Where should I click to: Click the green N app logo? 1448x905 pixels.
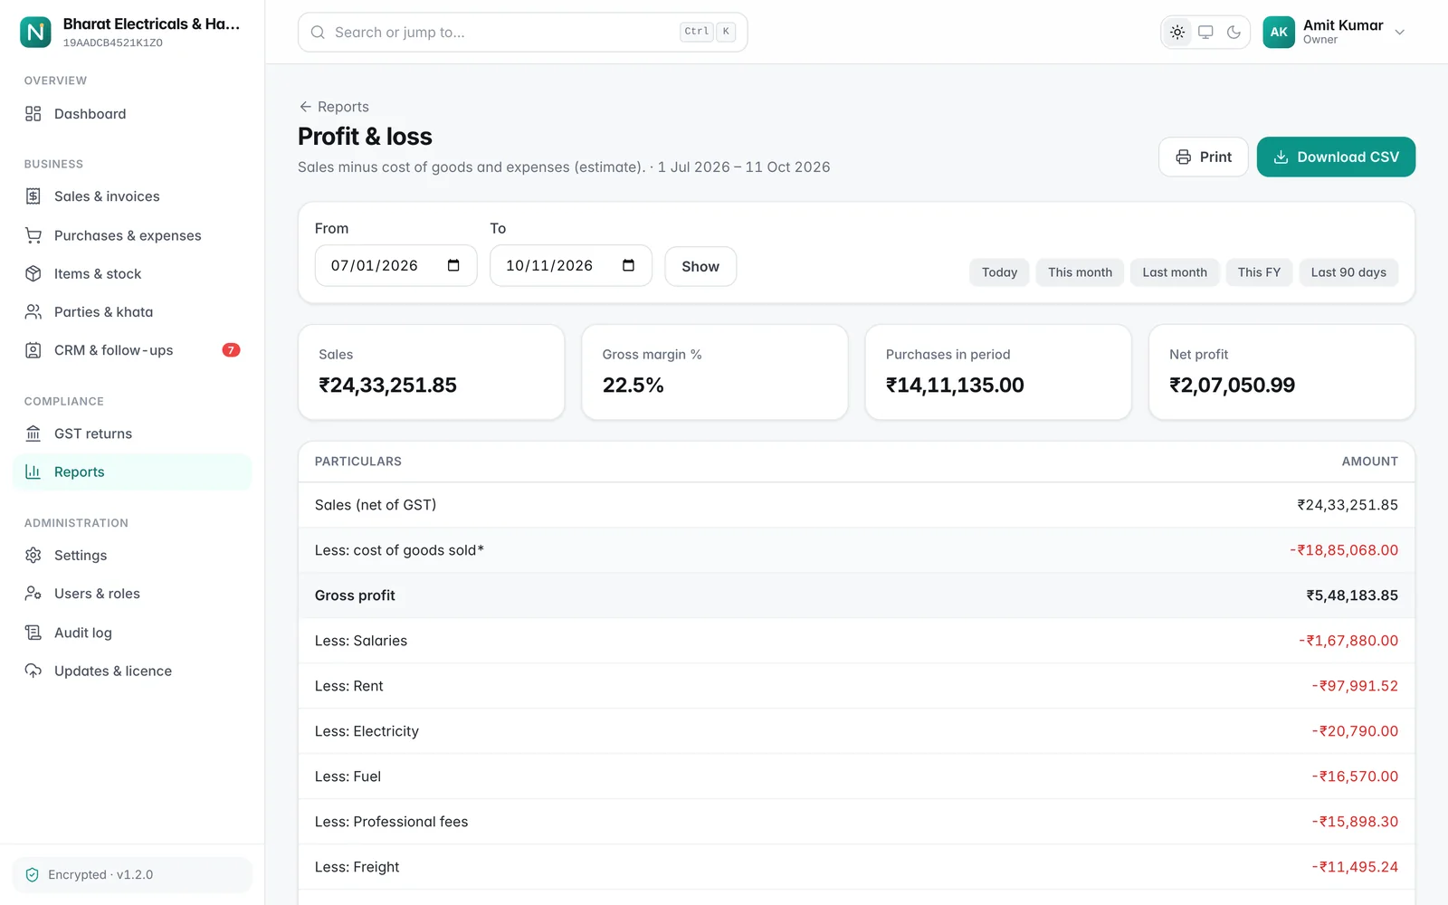(x=35, y=32)
